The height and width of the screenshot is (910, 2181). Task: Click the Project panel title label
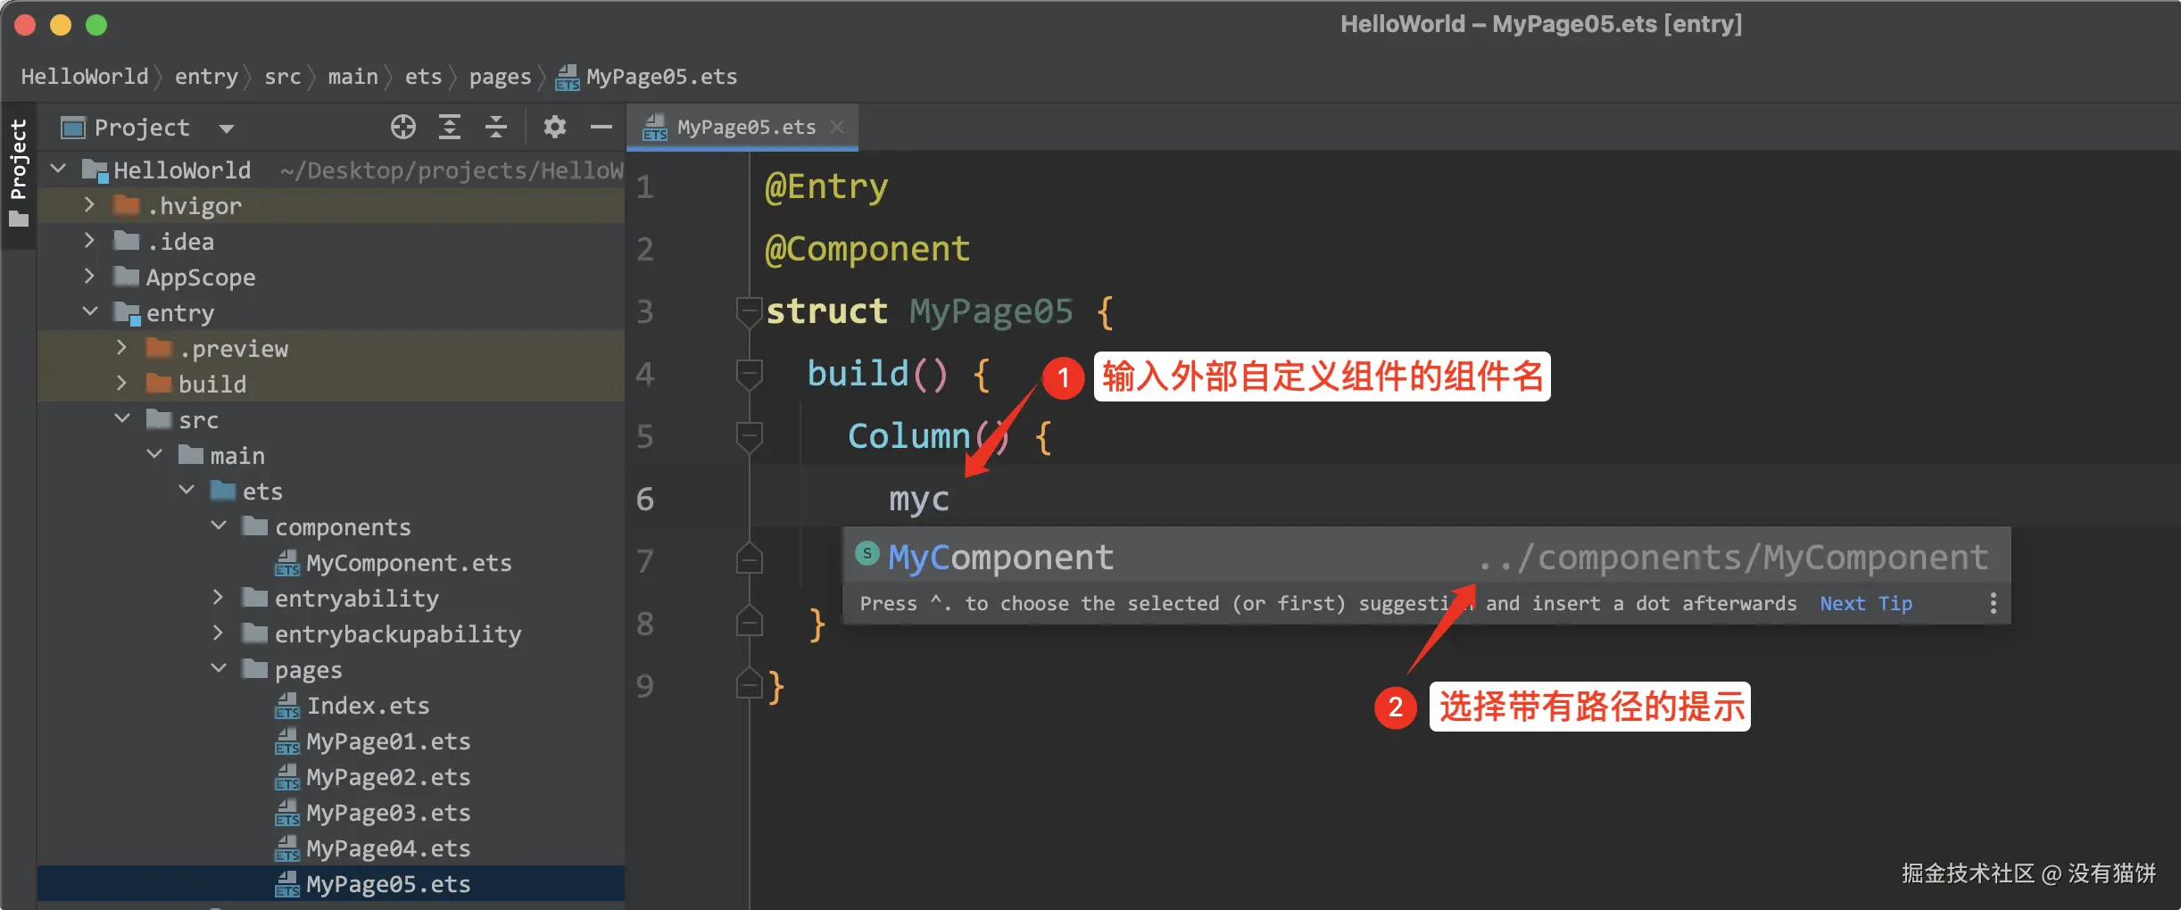(142, 128)
